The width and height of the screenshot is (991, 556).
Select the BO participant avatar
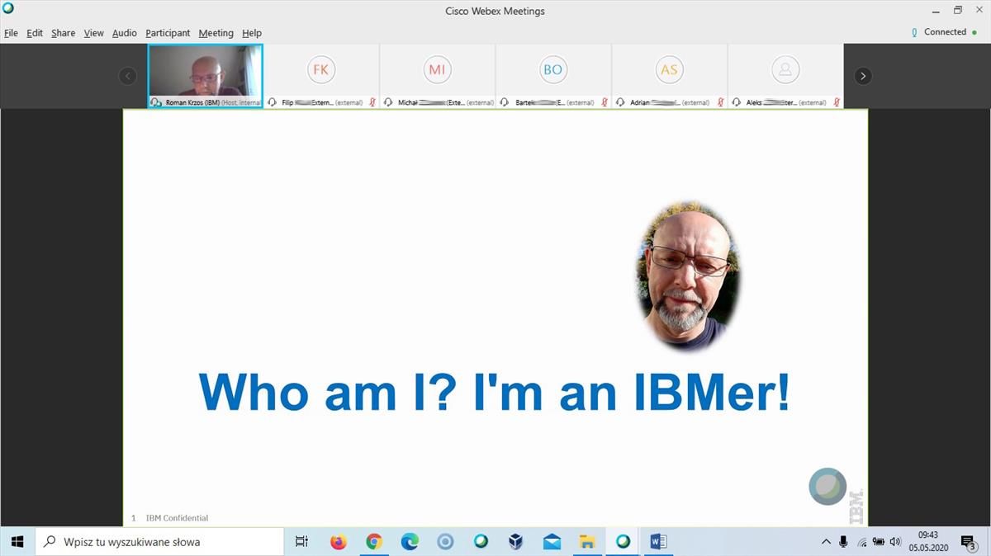(x=552, y=70)
